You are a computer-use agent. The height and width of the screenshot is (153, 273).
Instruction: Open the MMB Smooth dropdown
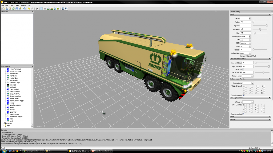(250, 43)
